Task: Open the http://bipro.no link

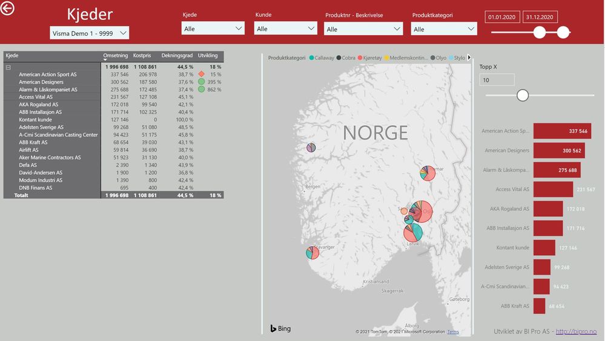Action: point(576,331)
